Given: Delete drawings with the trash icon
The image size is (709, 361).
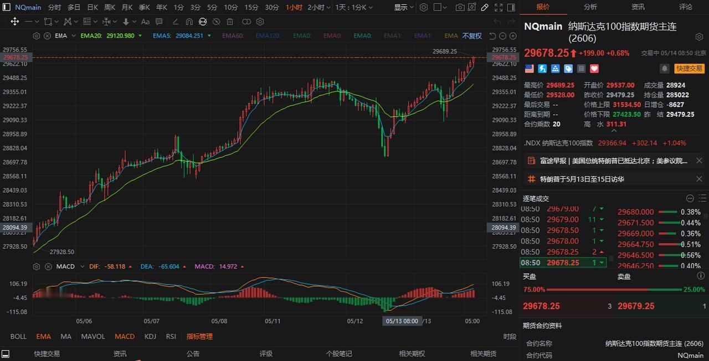Looking at the screenshot, I should pyautogui.click(x=230, y=22).
